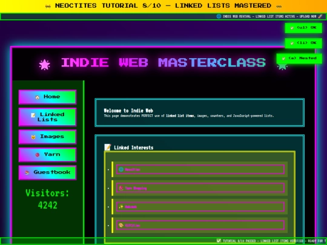327x245 pixels.
Task: Click the cat icon on Images button
Action: click(33, 137)
